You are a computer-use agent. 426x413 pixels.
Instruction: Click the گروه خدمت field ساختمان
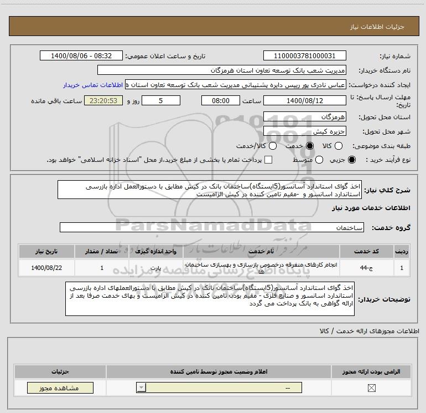(x=212, y=227)
